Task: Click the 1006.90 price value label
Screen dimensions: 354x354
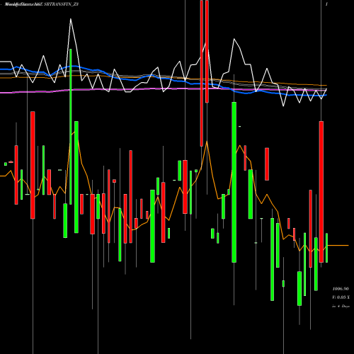Action: [x=341, y=289]
